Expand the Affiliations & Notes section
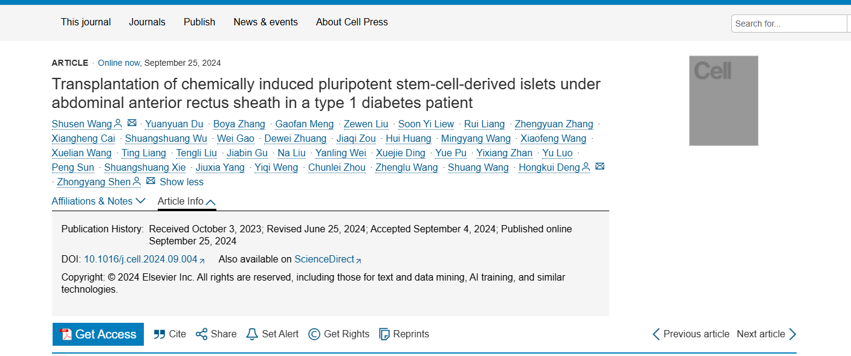The image size is (851, 356). [99, 201]
